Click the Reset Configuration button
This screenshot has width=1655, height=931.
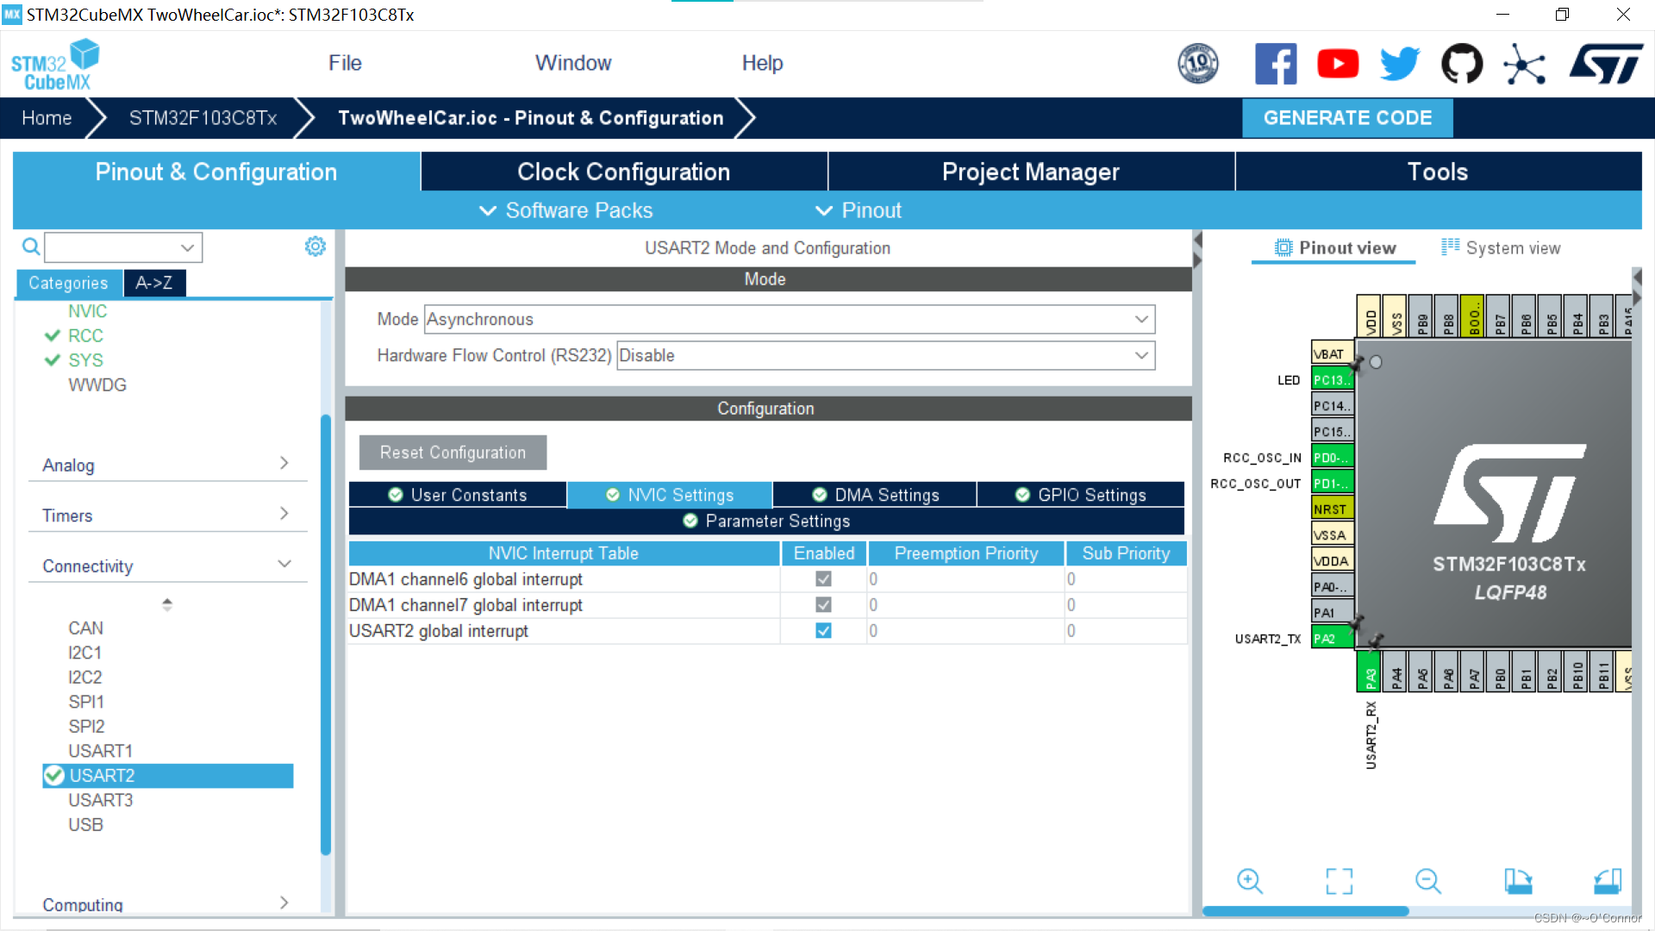[x=453, y=453]
